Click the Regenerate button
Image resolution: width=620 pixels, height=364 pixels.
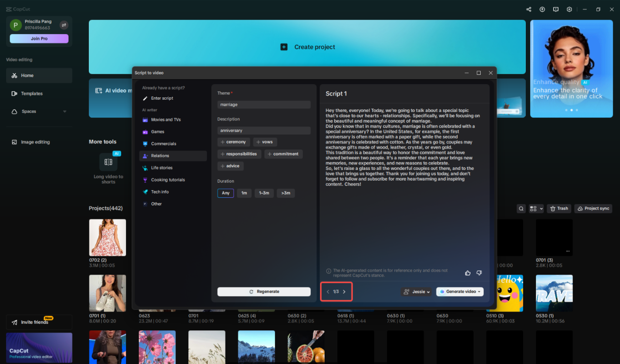[x=264, y=292]
